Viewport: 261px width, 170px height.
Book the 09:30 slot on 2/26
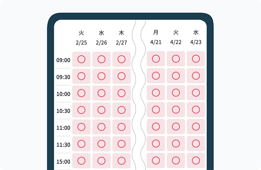(101, 76)
